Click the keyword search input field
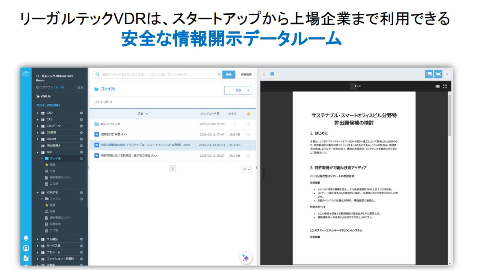Viewport: 478px width, 270px height. (158, 74)
